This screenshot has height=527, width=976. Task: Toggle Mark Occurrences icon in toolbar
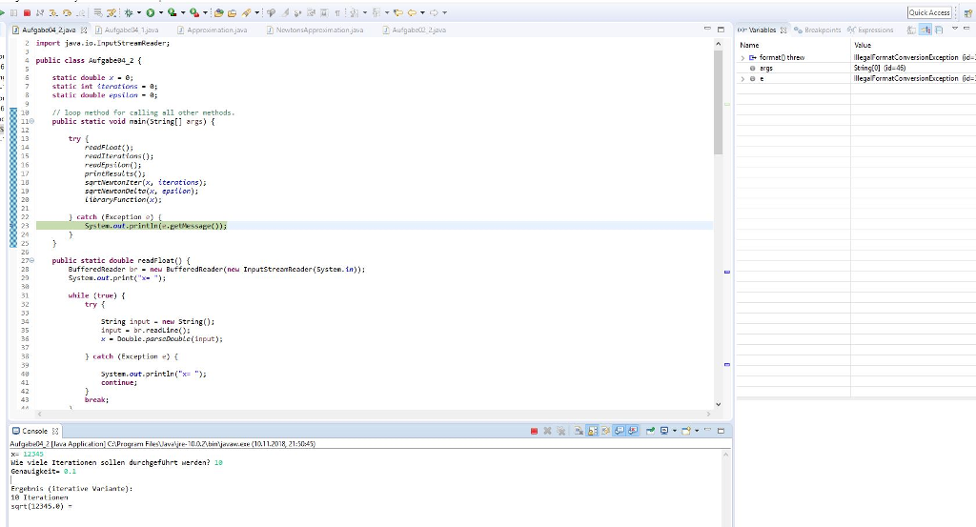point(284,12)
